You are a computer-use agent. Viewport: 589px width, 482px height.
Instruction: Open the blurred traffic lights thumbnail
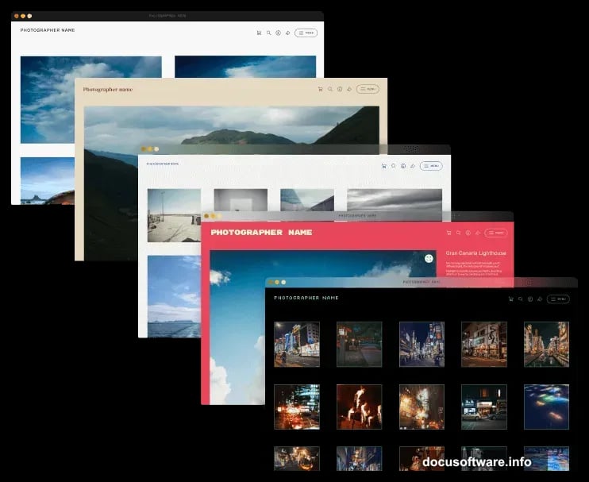[x=297, y=407]
